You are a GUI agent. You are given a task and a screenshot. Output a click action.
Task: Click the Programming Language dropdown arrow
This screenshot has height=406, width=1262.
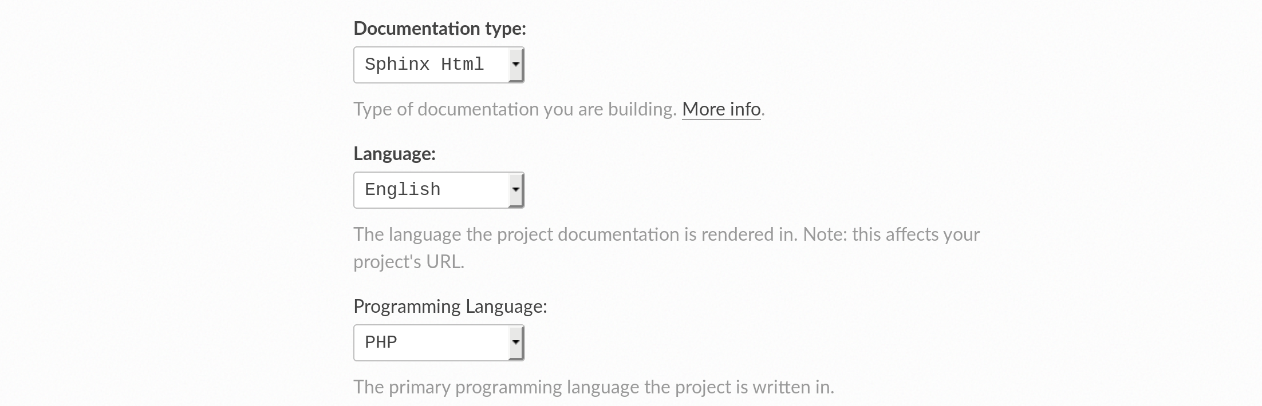tap(516, 343)
